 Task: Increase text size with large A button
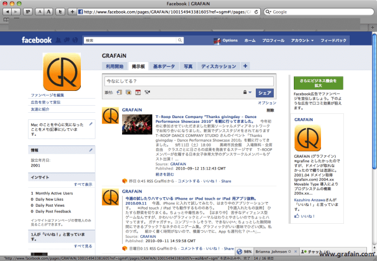pyautogui.click(x=48, y=12)
